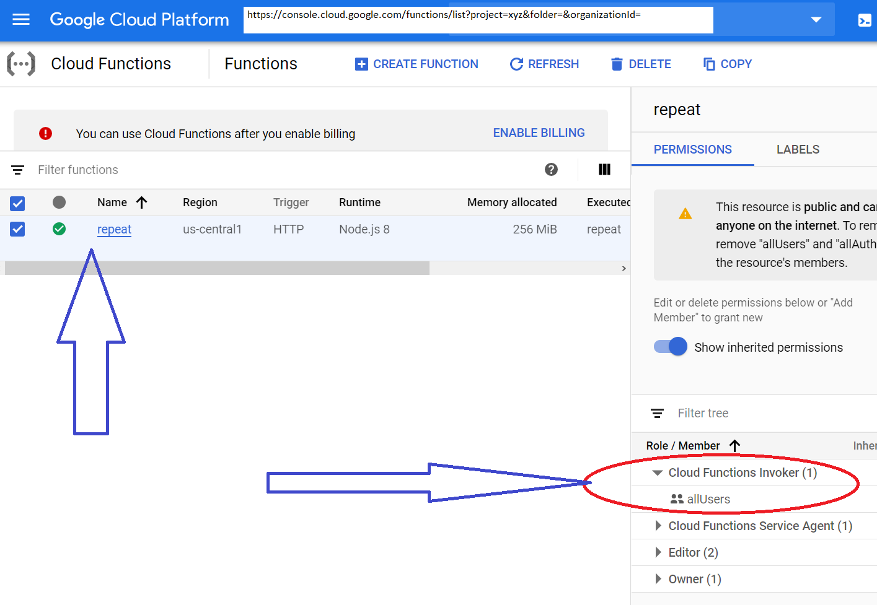Open the hamburger navigation menu
Image resolution: width=877 pixels, height=605 pixels.
21,20
